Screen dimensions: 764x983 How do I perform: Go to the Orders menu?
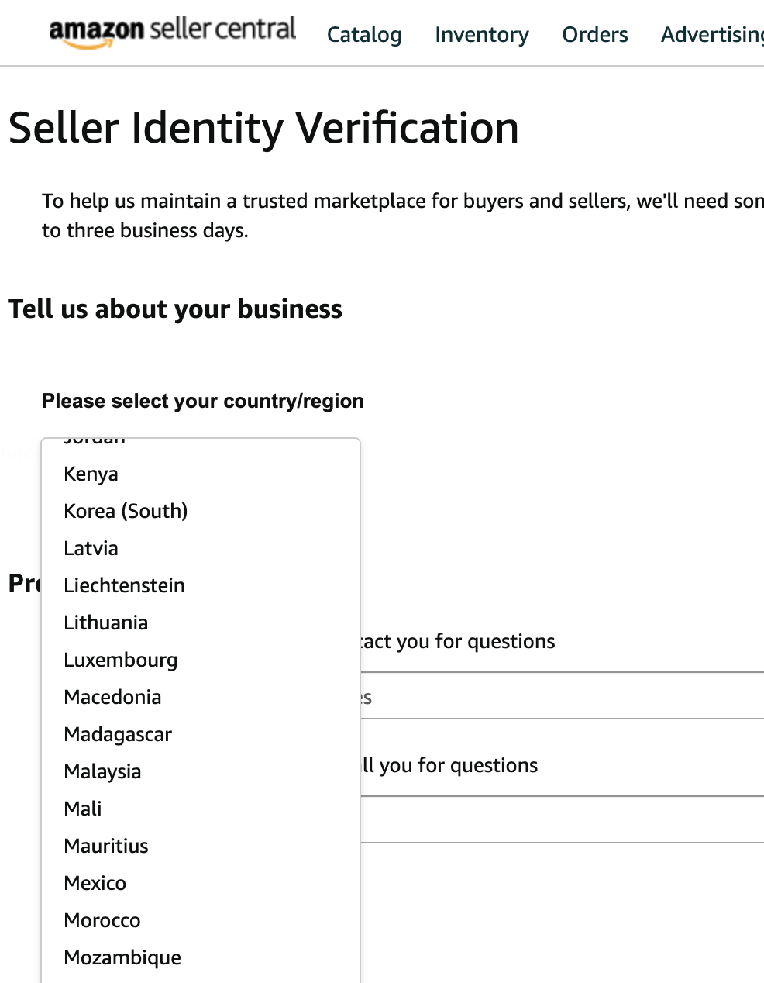[595, 35]
